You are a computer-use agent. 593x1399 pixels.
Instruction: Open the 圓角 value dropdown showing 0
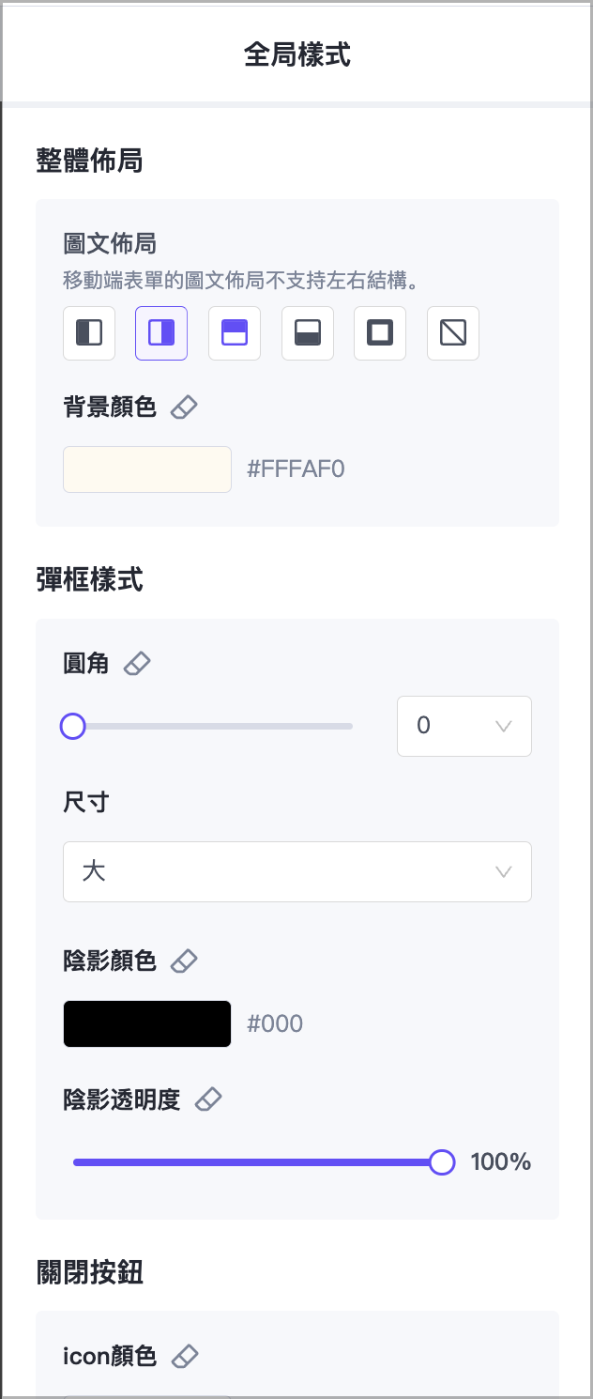[464, 726]
